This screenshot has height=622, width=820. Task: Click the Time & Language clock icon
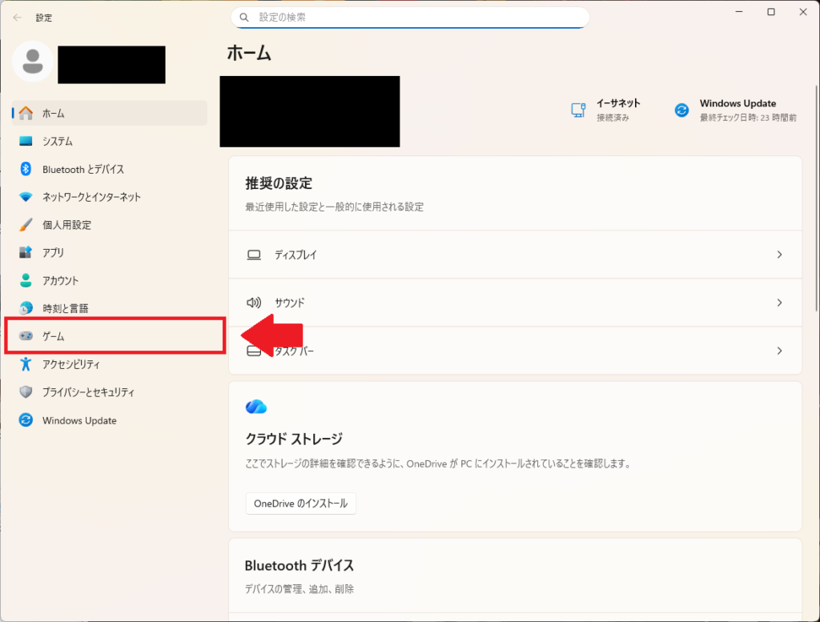click(x=26, y=308)
